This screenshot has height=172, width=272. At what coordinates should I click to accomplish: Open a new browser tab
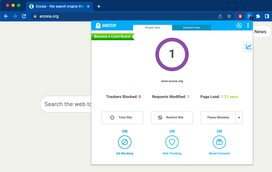click(99, 6)
